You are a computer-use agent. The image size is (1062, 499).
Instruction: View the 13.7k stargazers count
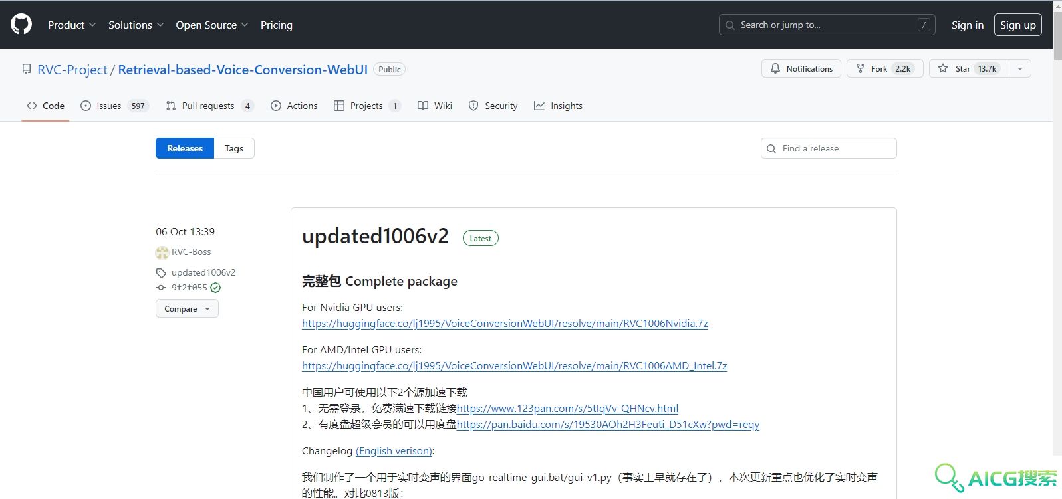[x=987, y=68]
